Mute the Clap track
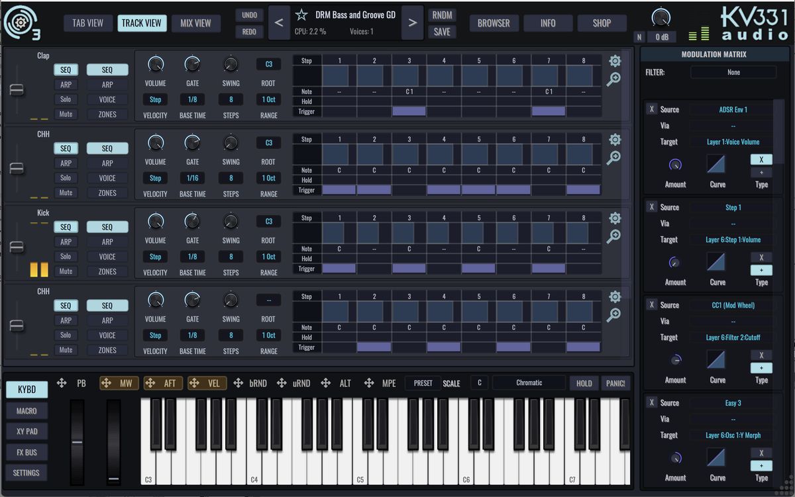This screenshot has width=795, height=497. 66,114
